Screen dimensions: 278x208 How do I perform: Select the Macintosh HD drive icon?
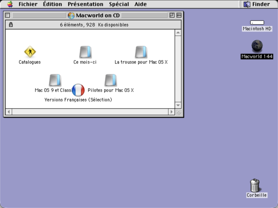click(257, 23)
